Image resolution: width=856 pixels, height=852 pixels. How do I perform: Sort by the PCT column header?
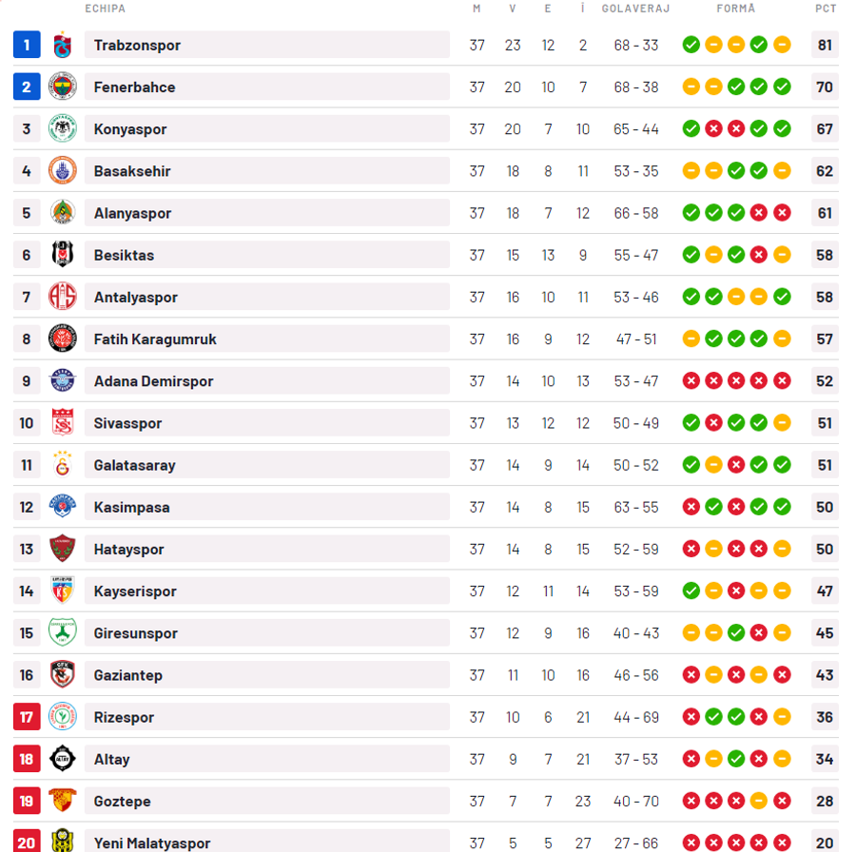[826, 9]
